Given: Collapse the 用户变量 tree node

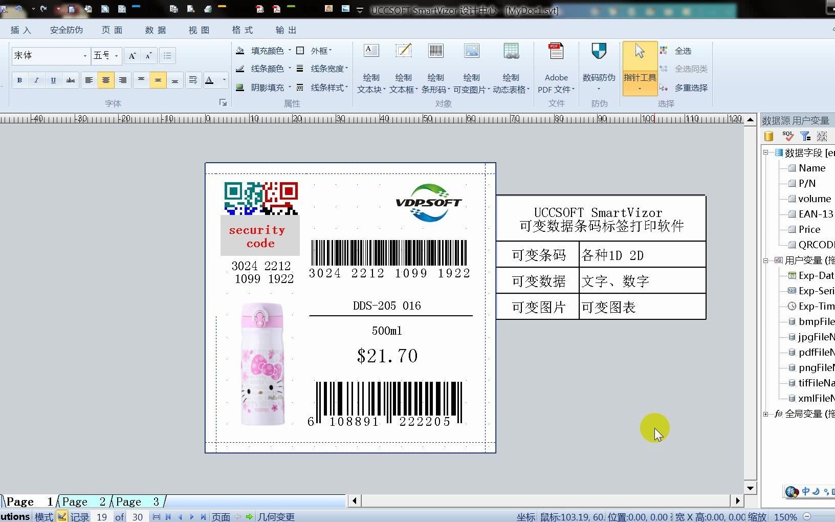Looking at the screenshot, I should pyautogui.click(x=766, y=260).
